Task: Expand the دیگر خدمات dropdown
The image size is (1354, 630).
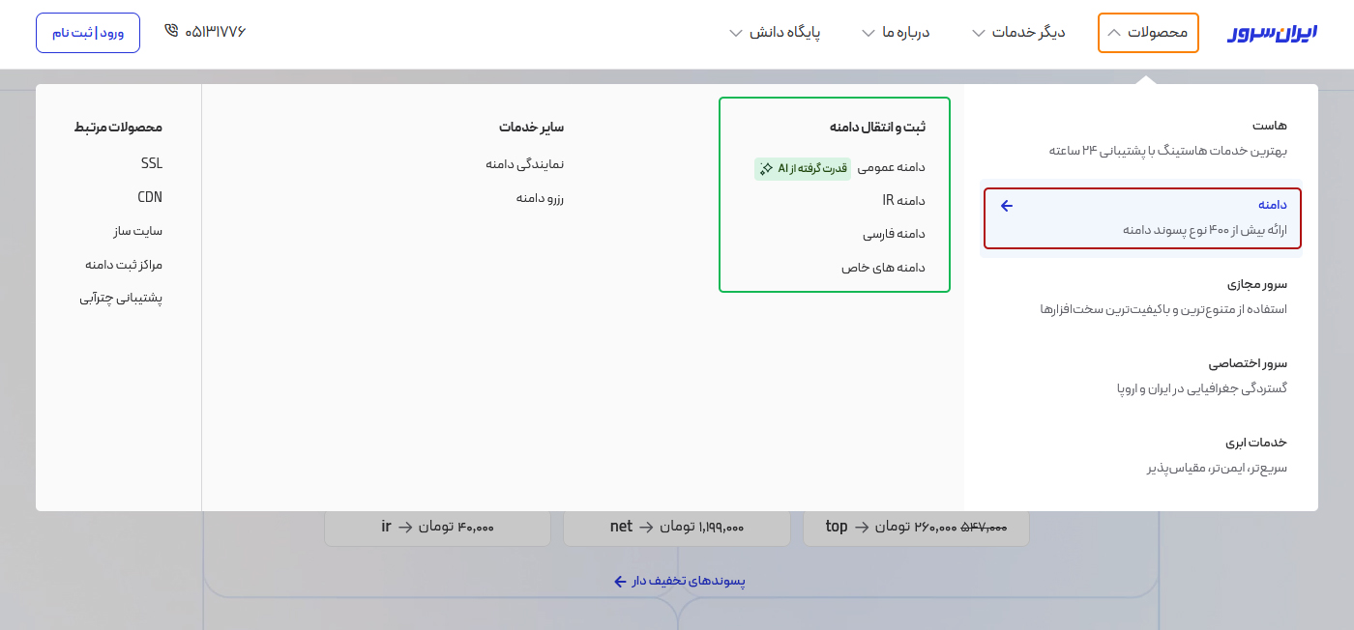Action: click(x=1018, y=33)
